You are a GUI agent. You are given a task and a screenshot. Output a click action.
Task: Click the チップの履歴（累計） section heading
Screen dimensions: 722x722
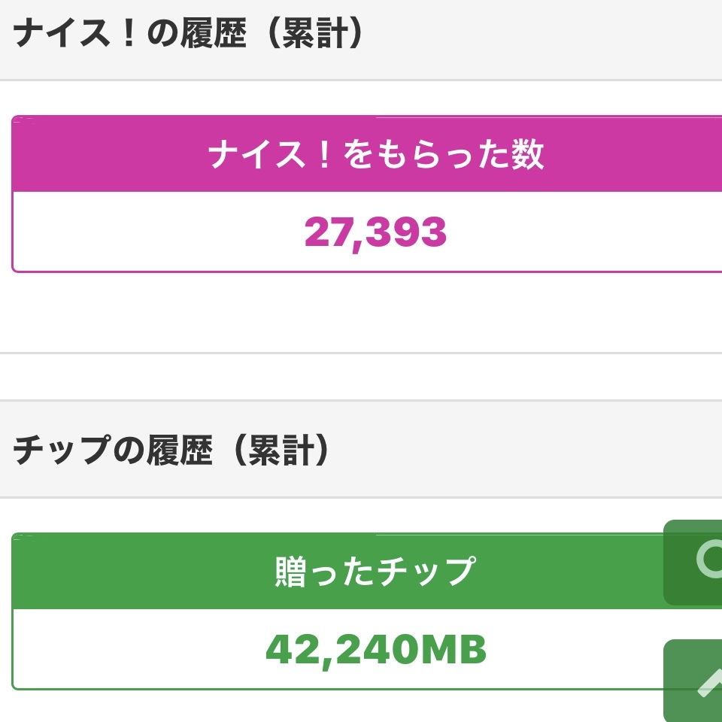coord(171,449)
